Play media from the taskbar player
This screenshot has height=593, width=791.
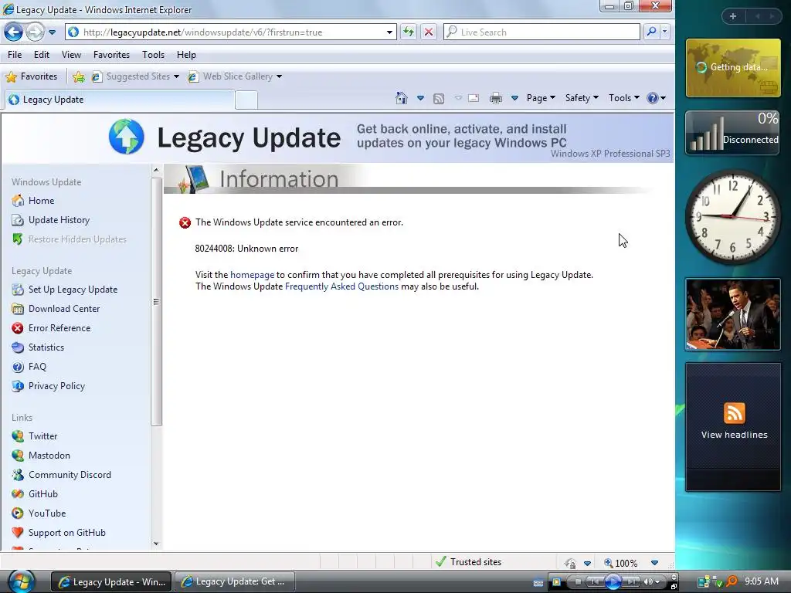click(613, 582)
